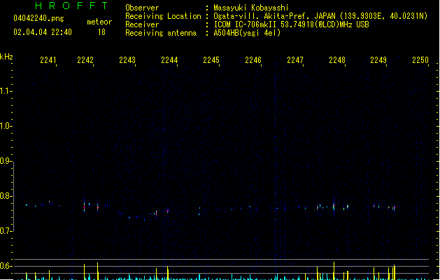Click the Observer field label
The height and width of the screenshot is (280, 440).
click(x=142, y=8)
